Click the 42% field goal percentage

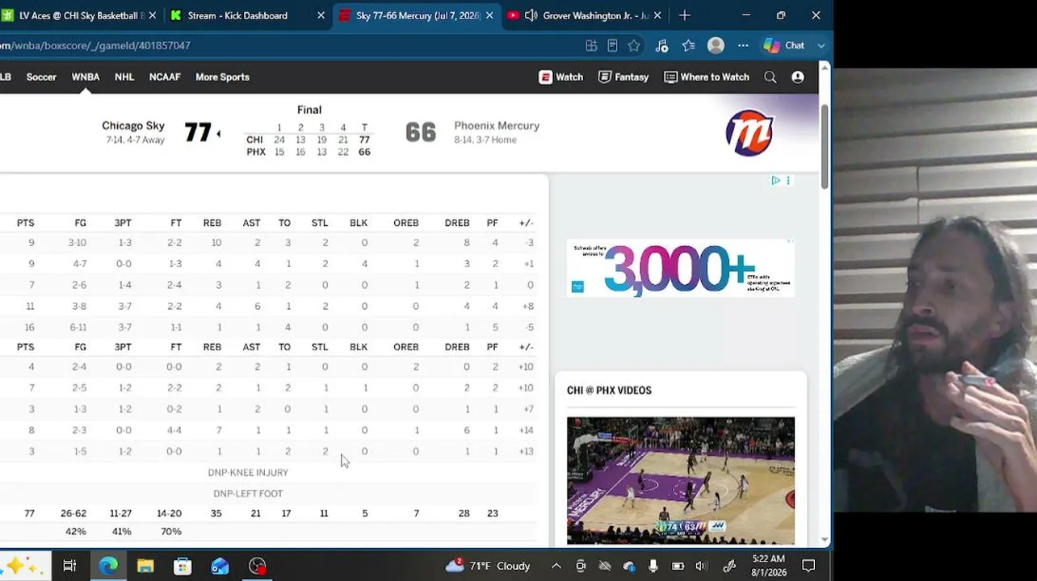pos(75,532)
